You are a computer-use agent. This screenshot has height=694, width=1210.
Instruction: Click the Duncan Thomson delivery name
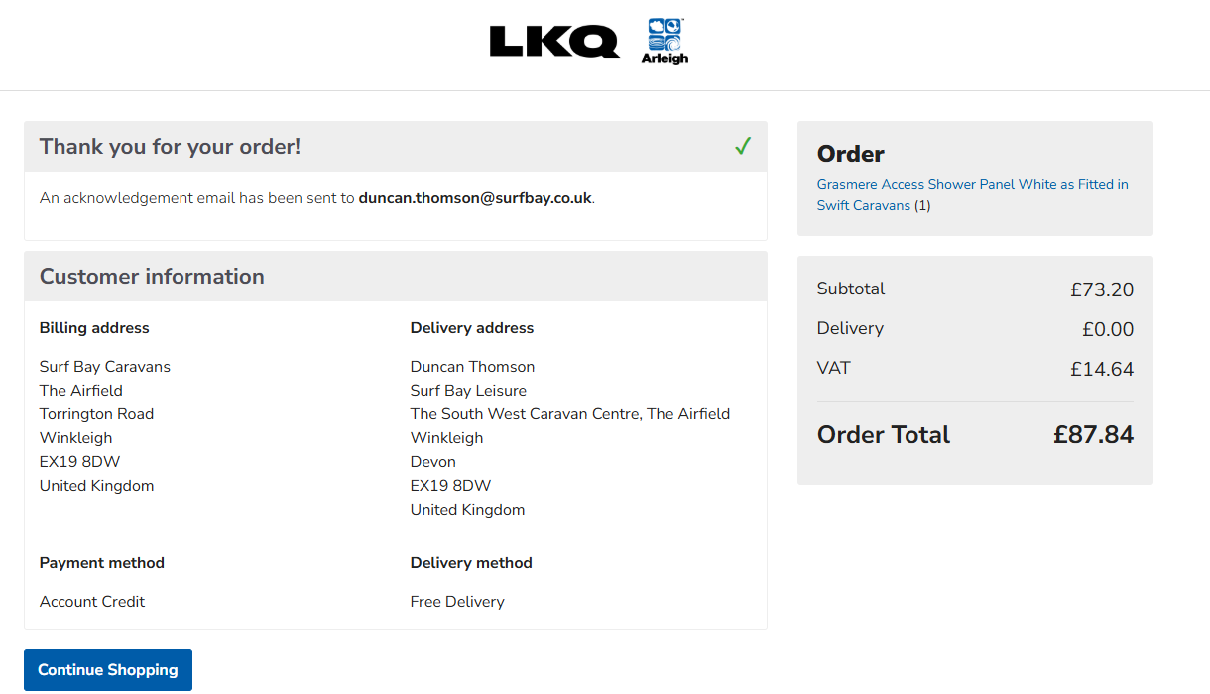tap(472, 367)
